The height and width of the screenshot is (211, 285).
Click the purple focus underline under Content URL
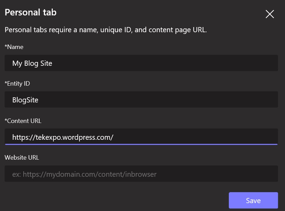(x=141, y=144)
